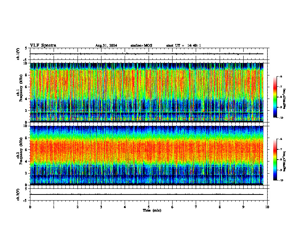
Task: Click time axis tick label "8"
Action: coord(220,207)
